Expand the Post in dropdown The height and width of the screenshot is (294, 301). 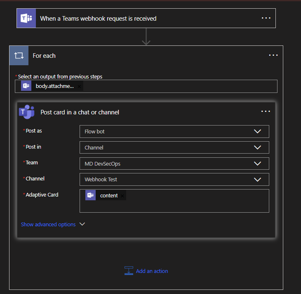[257, 147]
